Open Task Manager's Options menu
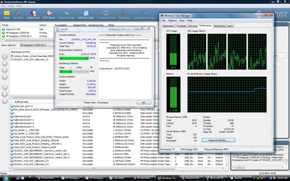The width and height of the screenshot is (290, 181). point(172,21)
